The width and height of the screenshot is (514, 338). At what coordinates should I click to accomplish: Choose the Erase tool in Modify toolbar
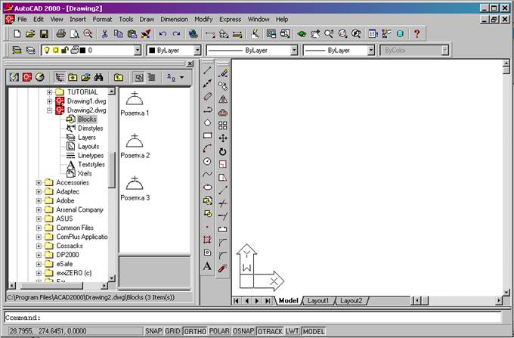coord(223,73)
